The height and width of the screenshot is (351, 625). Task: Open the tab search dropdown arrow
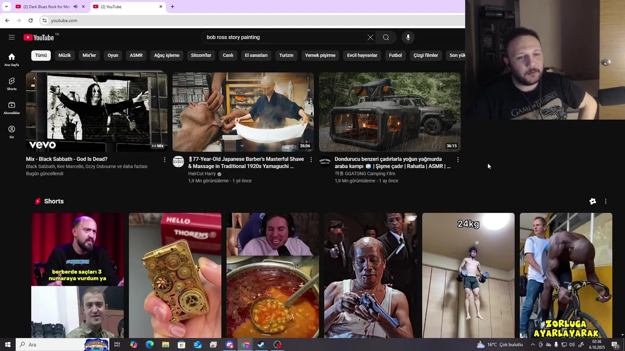pyautogui.click(x=6, y=6)
